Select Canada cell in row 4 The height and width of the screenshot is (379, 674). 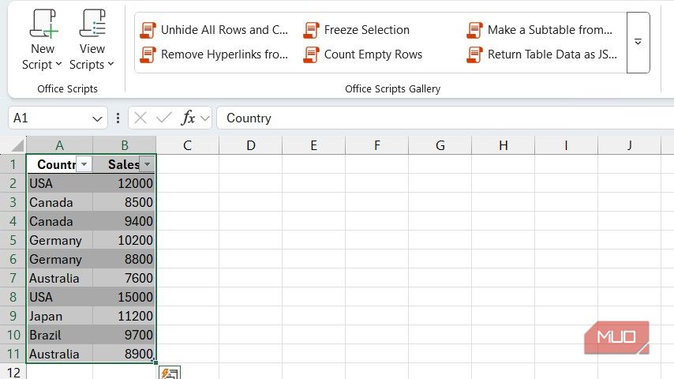[59, 221]
